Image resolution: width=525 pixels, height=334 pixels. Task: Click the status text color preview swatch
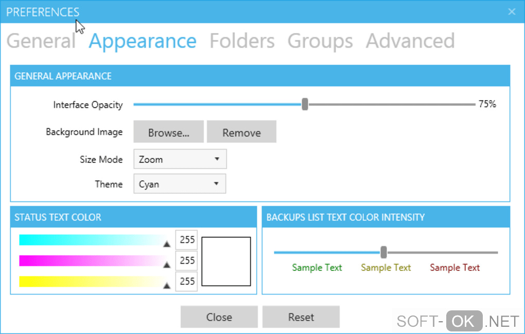[226, 261]
